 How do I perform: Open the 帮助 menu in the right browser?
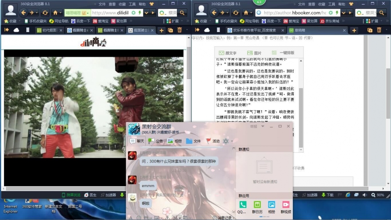(x=342, y=4)
